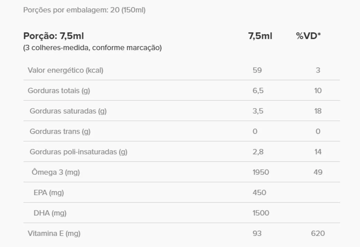Click the 'EPA (mg)' row label

coord(48,192)
